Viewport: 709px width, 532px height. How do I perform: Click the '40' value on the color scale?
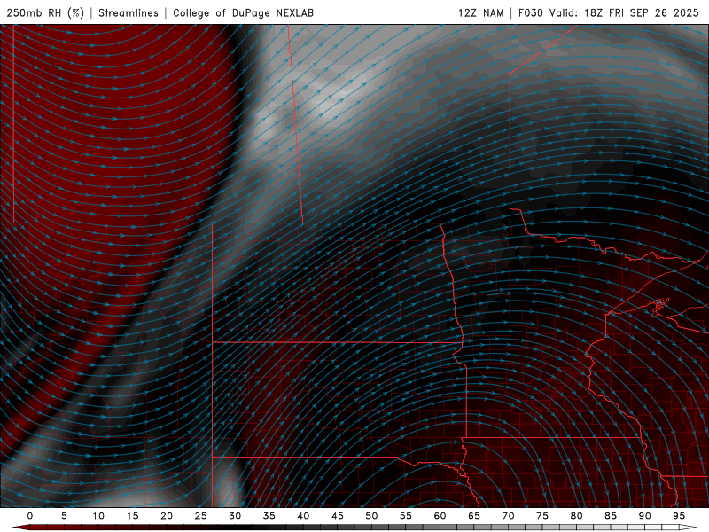(x=303, y=516)
